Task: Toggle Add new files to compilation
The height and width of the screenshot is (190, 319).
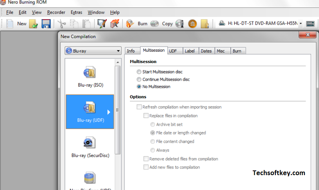Action: coord(146,167)
